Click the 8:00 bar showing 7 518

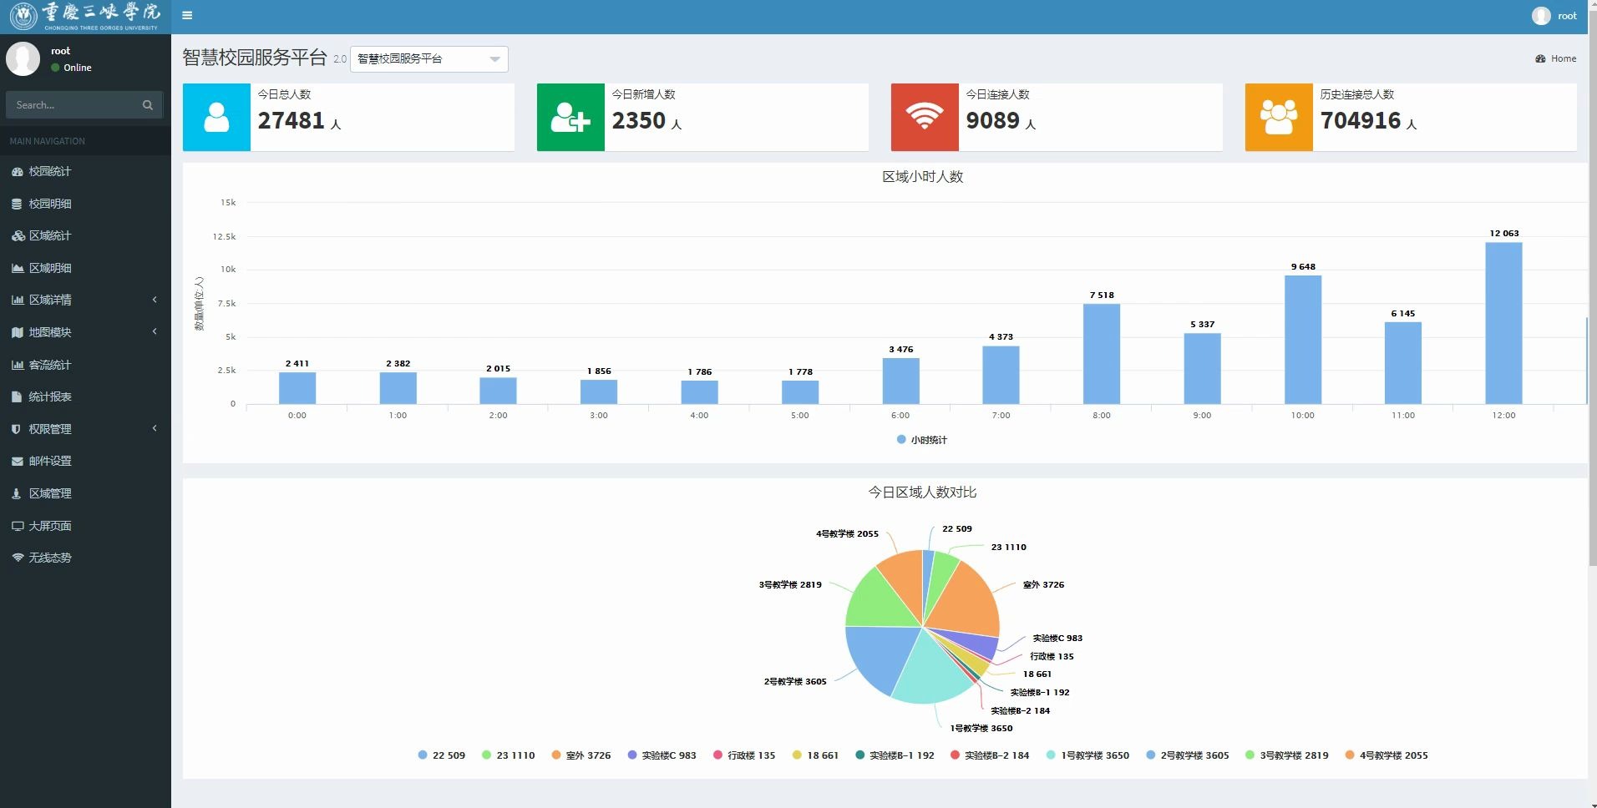click(x=1102, y=354)
